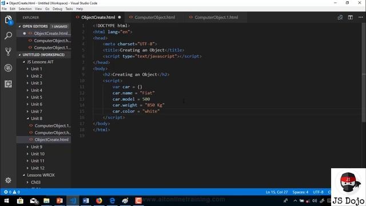Click the unsaved dot on ObjectCreate.html tab
The height and width of the screenshot is (206, 366).
[120, 17]
